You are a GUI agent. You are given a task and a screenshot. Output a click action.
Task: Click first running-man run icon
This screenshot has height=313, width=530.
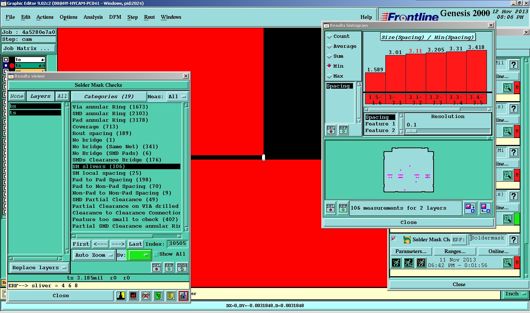tap(396, 263)
